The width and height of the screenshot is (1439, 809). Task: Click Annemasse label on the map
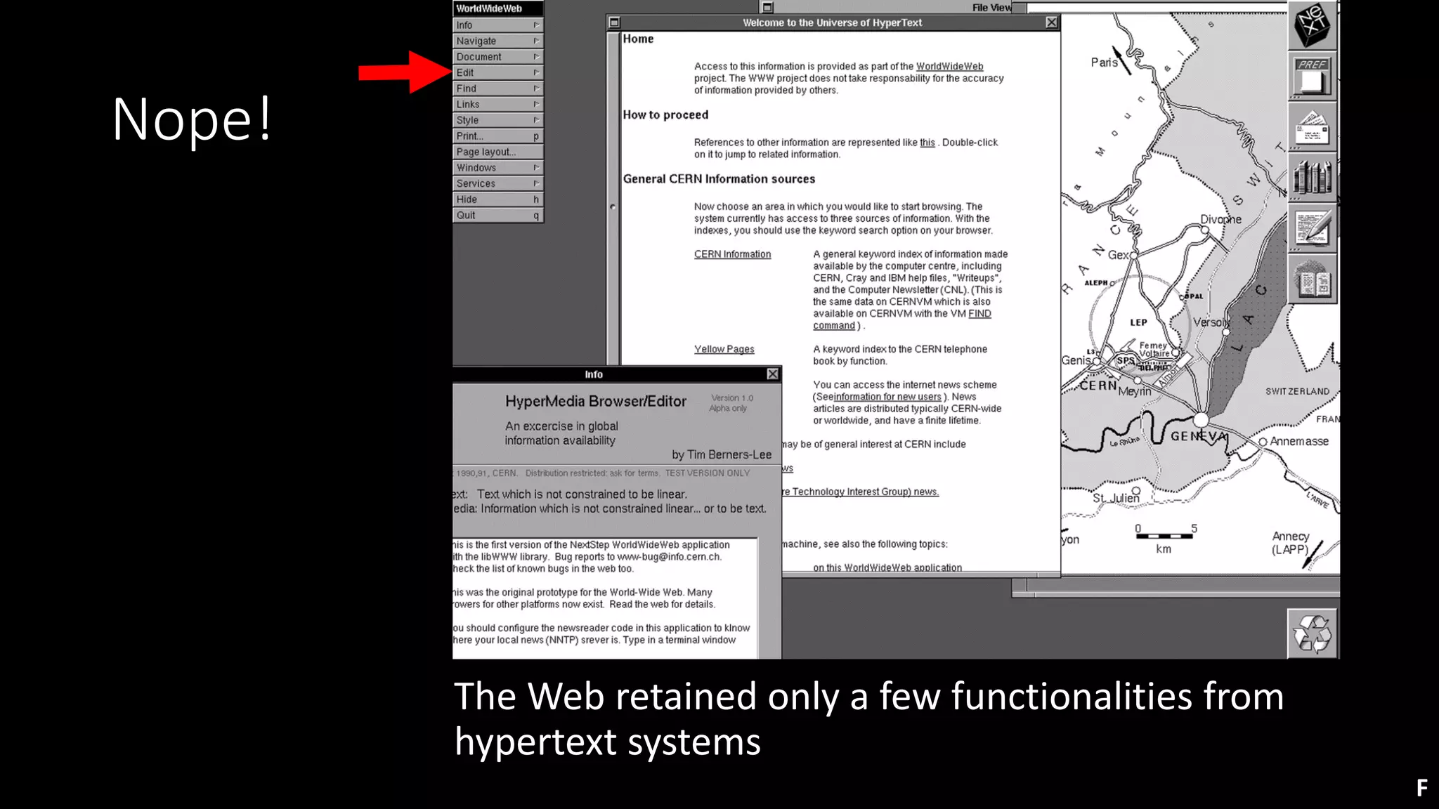(x=1299, y=441)
